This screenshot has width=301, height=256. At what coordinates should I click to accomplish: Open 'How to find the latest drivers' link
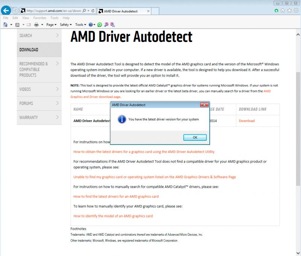tap(116, 196)
